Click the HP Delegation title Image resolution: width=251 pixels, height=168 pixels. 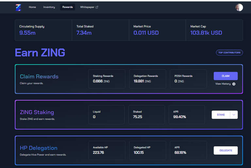coord(39,148)
